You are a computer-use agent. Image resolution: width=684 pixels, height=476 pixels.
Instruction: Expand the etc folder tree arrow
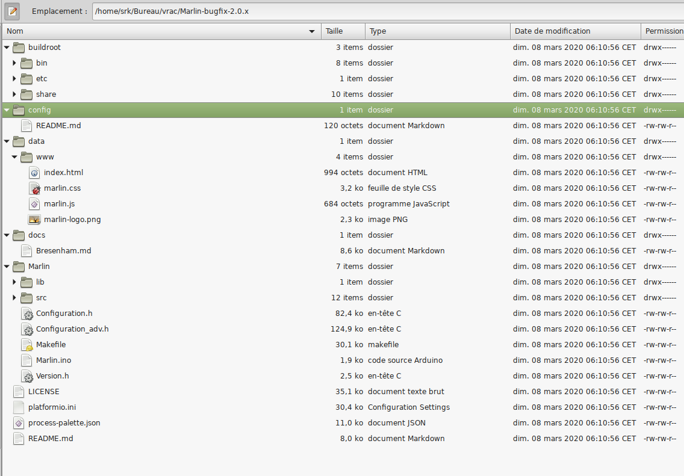pos(14,78)
